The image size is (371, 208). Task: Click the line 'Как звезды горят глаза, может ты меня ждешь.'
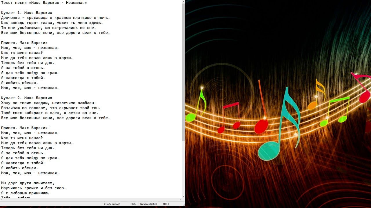click(x=52, y=23)
